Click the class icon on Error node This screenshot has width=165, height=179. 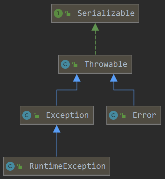(113, 115)
